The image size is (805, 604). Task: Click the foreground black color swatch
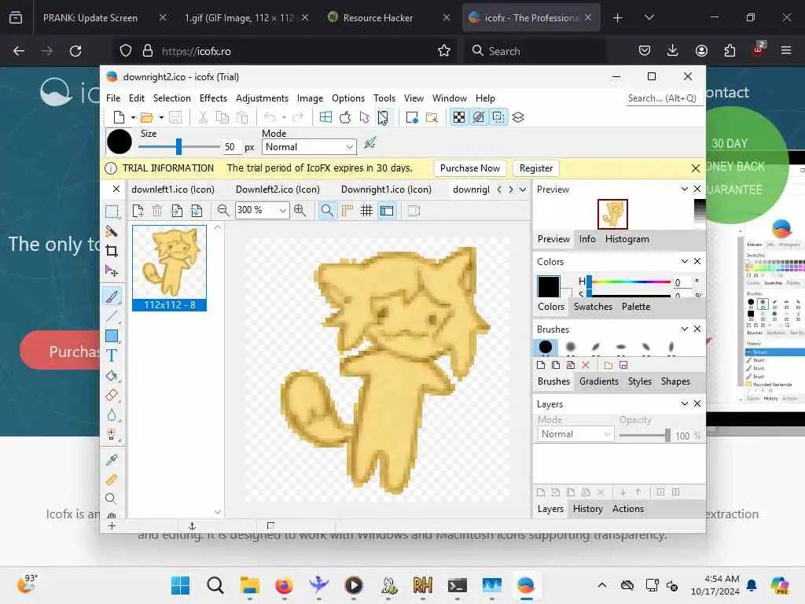tap(548, 286)
